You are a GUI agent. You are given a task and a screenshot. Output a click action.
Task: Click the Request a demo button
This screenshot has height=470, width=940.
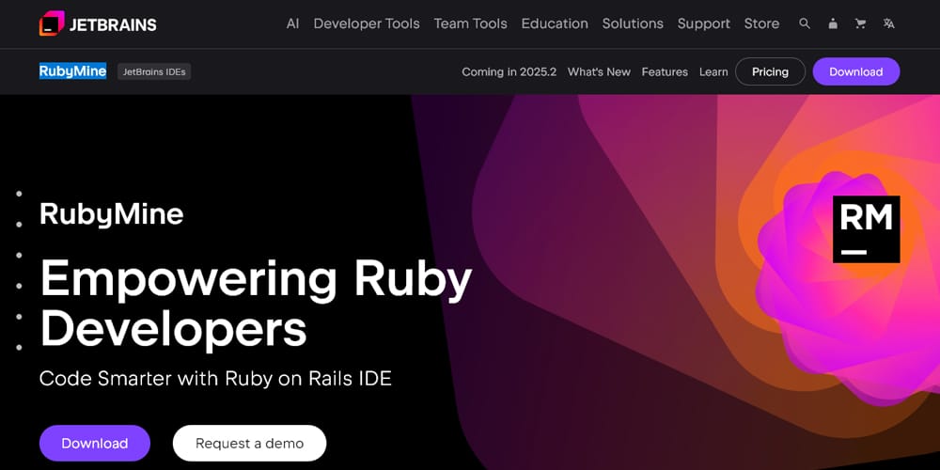click(249, 443)
